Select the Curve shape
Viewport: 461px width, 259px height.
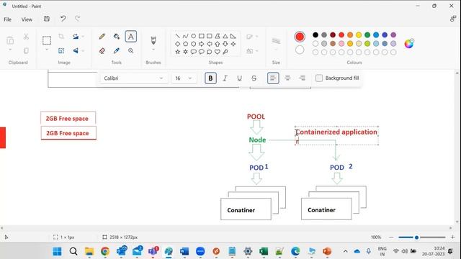pos(186,36)
